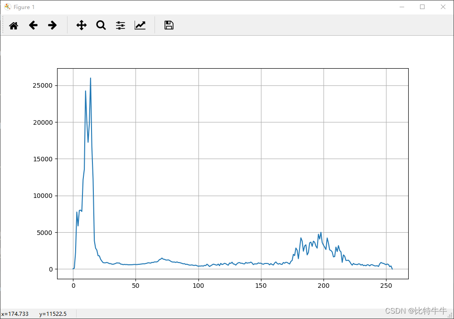This screenshot has height=319, width=454.
Task: Click the matplotlib Figure 1 window icon
Action: pos(8,7)
